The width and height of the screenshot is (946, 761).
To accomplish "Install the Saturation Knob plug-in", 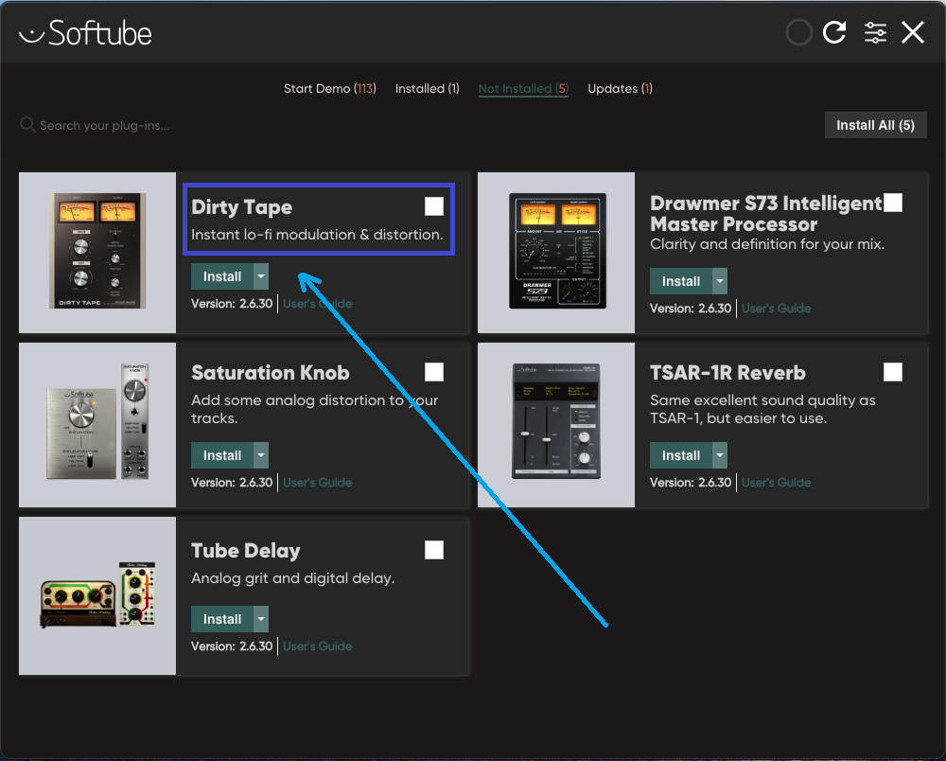I will (222, 455).
